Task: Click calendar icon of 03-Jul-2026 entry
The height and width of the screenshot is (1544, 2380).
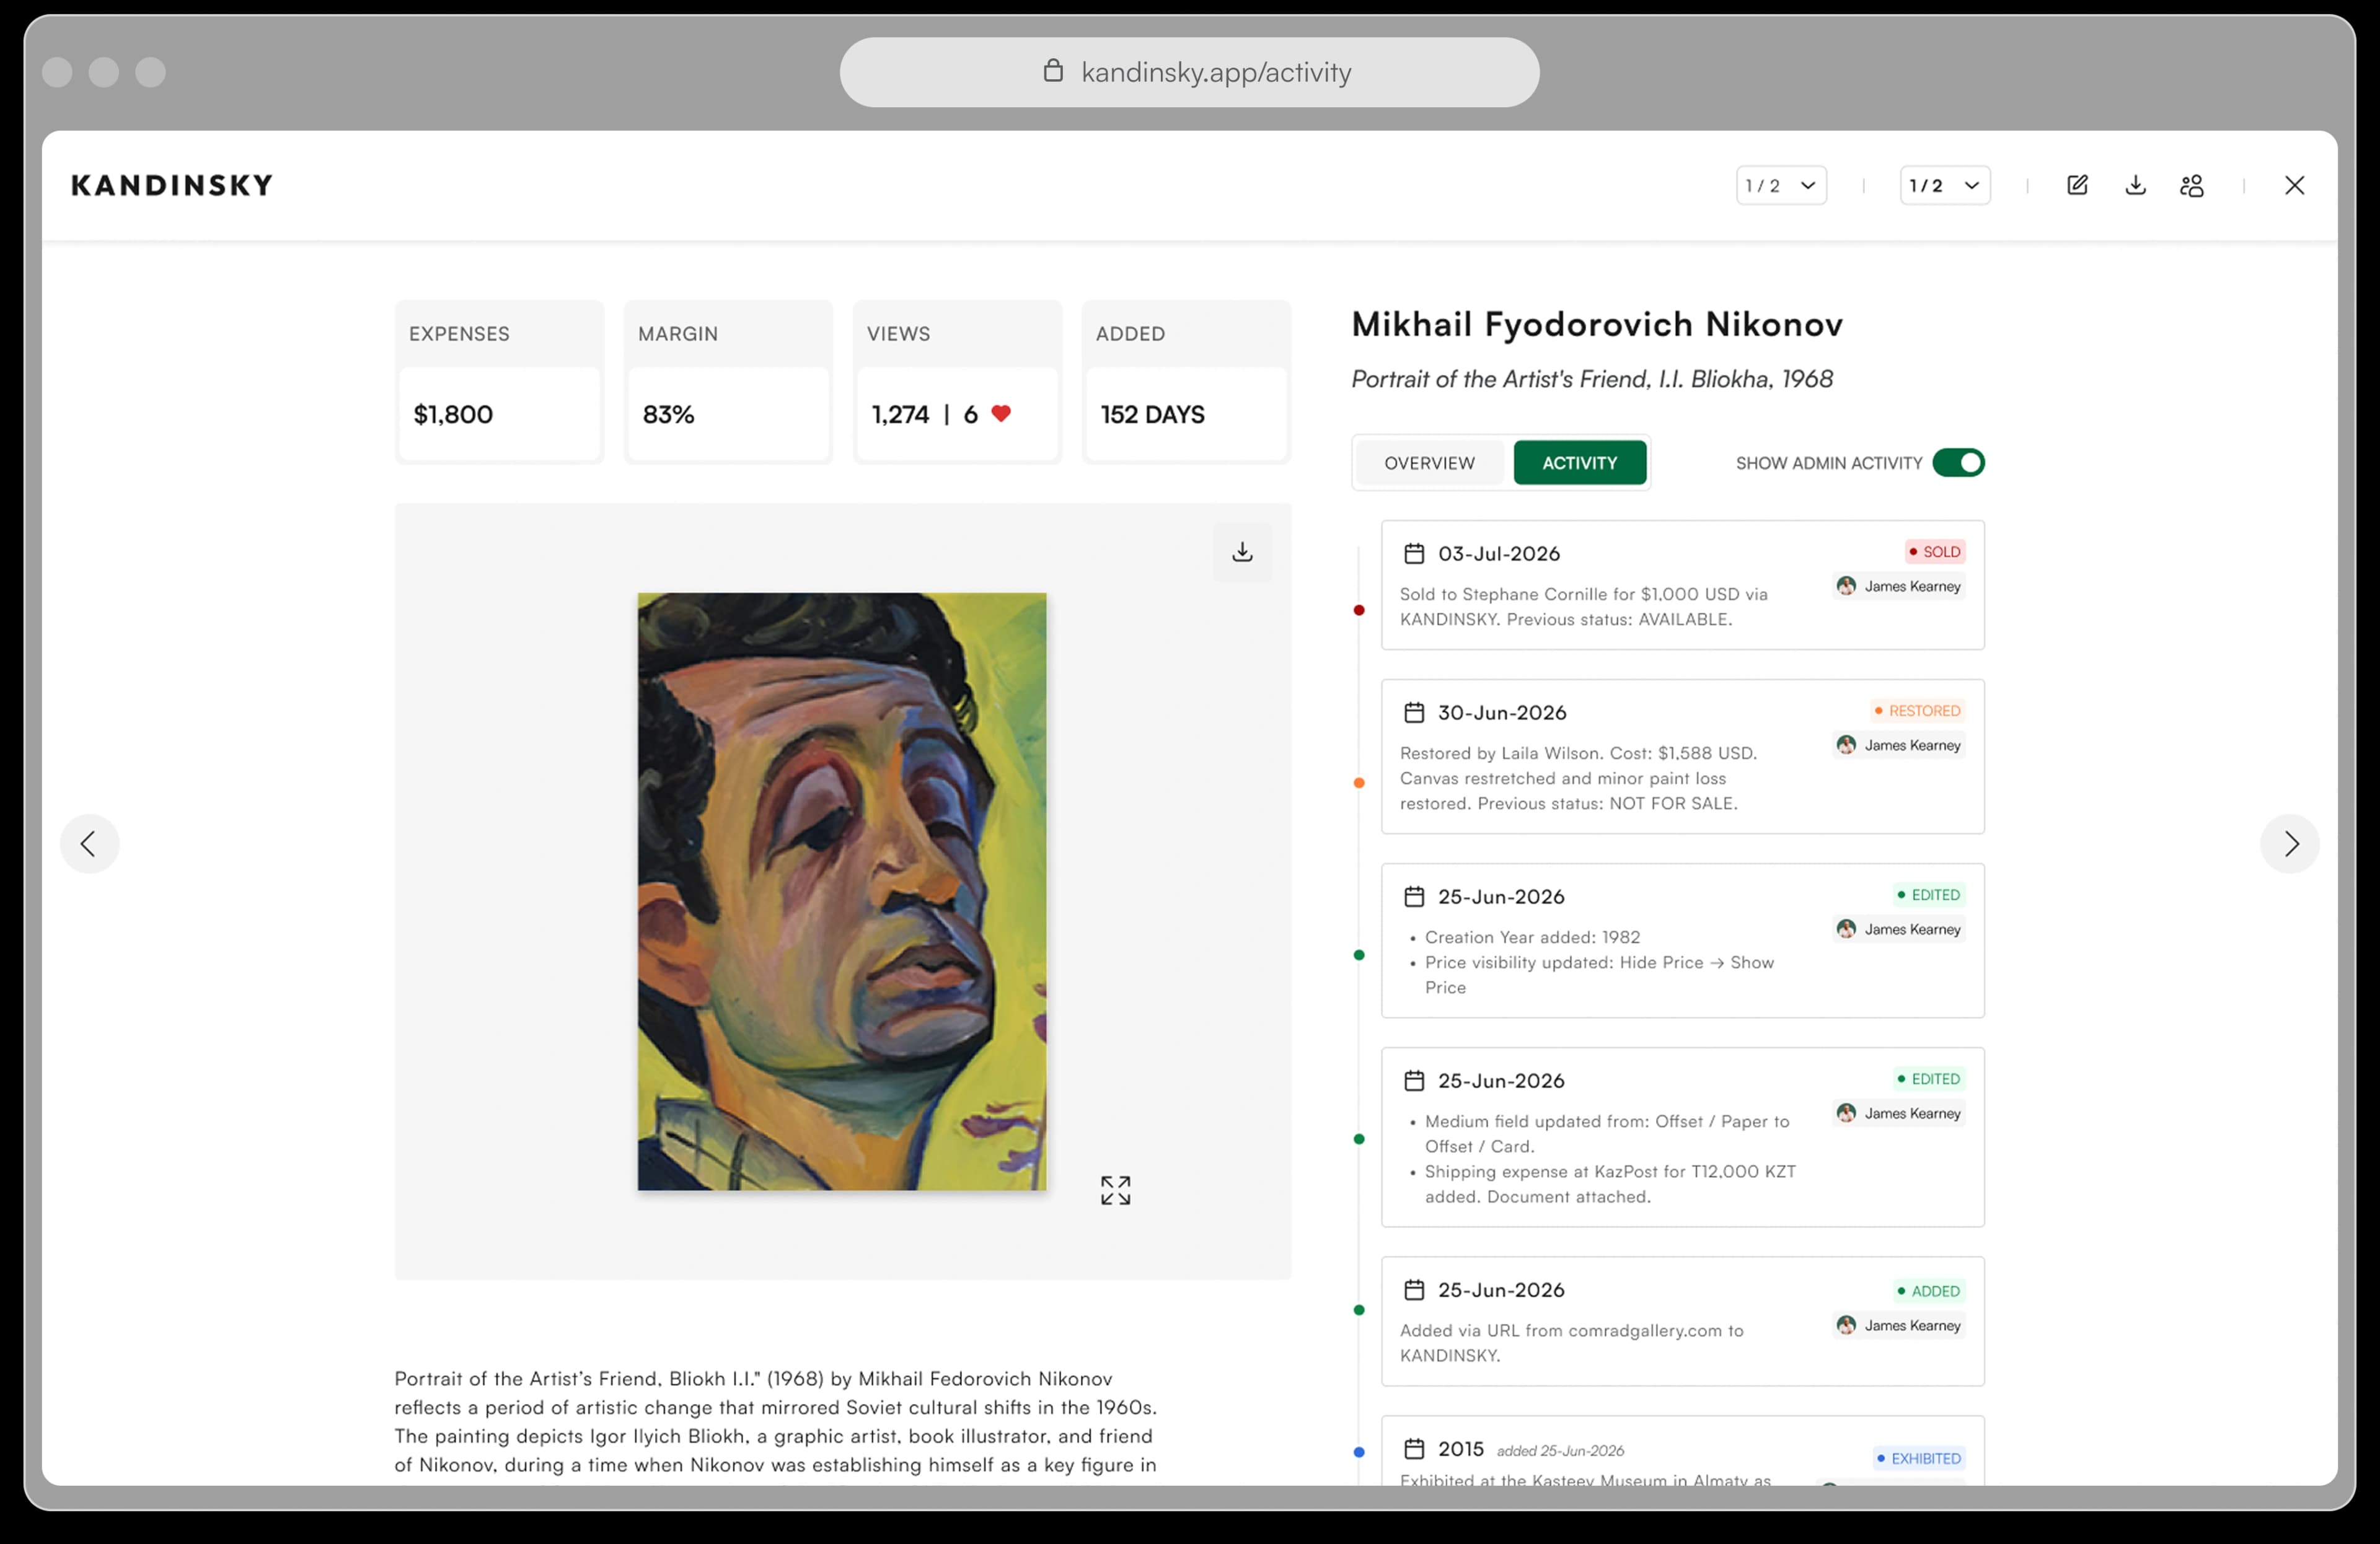Action: click(1414, 553)
